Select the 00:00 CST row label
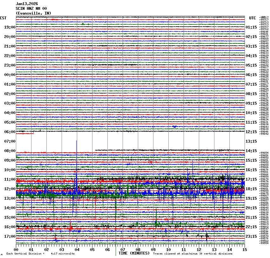 pyautogui.click(x=10, y=75)
